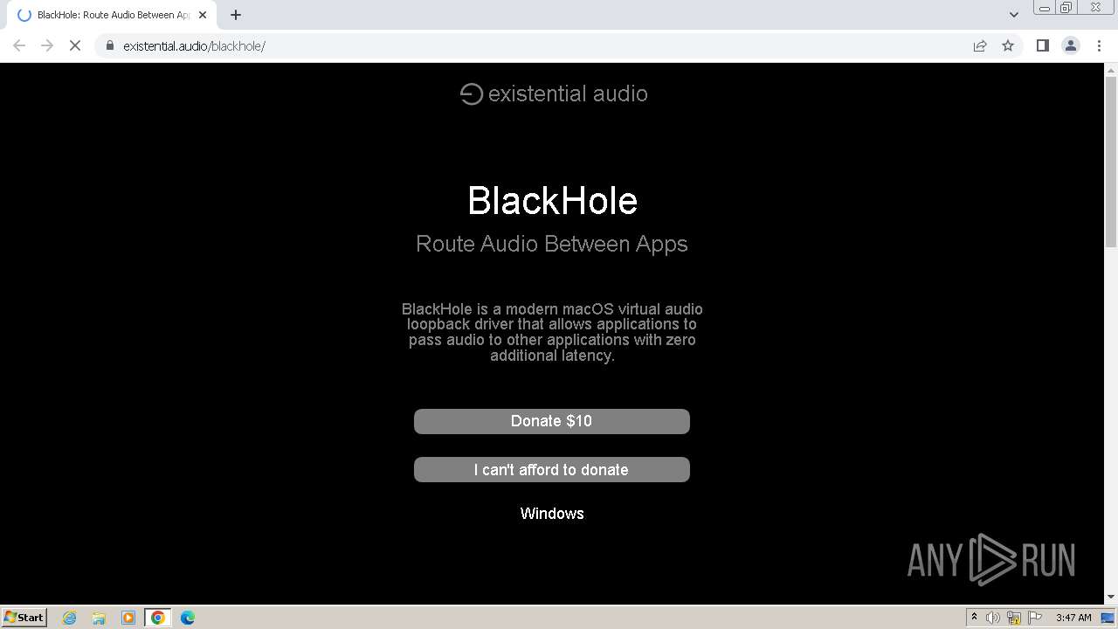Select the BlackHole: Route Audio tab

[113, 15]
